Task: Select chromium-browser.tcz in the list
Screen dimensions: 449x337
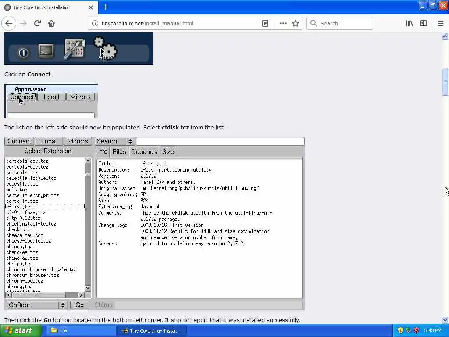Action: point(45,275)
